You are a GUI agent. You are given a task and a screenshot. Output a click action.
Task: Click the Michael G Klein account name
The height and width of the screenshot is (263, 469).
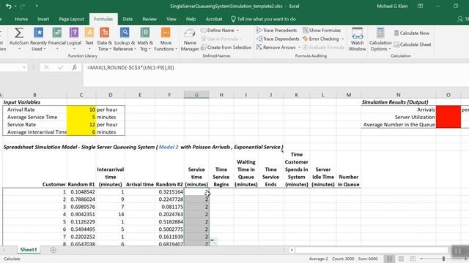coord(392,6)
